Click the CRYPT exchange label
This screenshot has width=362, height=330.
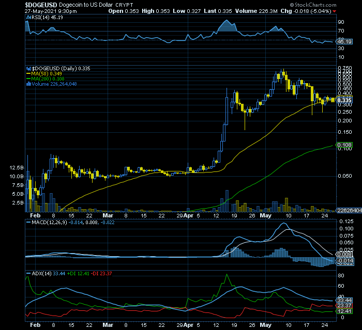124,5
